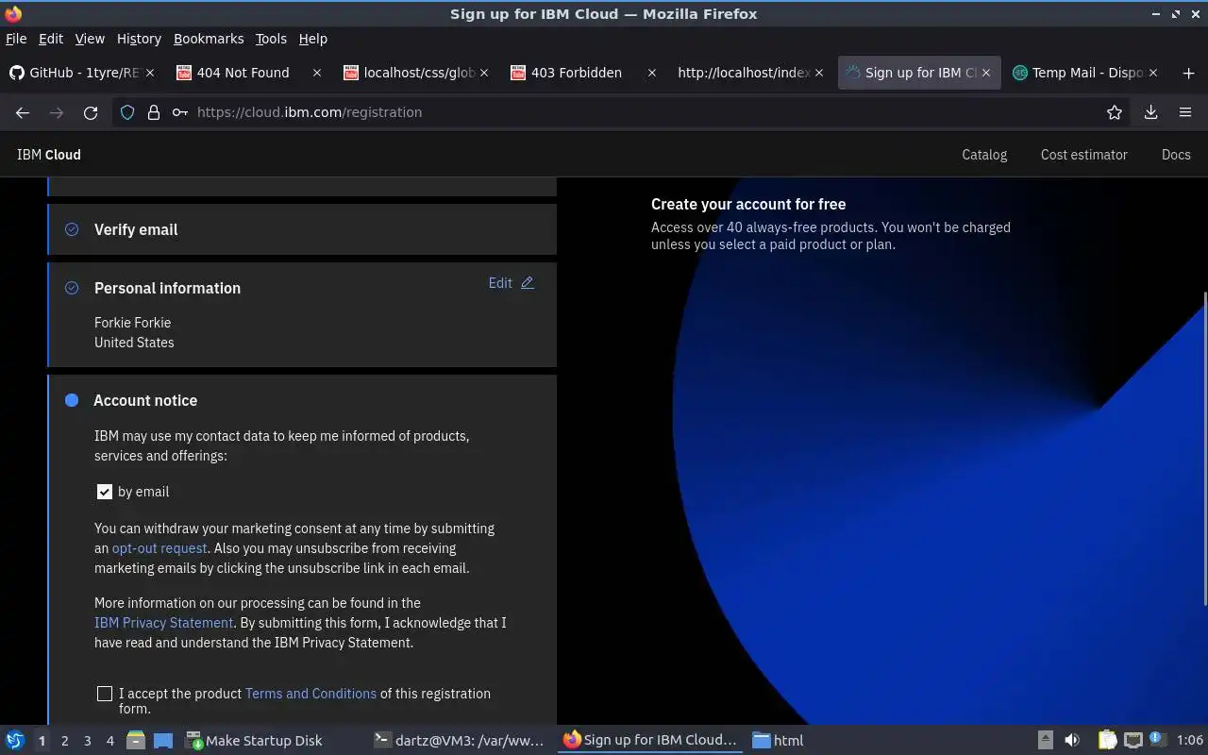Image resolution: width=1208 pixels, height=755 pixels.
Task: Click the IBM Cloud logo text
Action: pos(49,155)
